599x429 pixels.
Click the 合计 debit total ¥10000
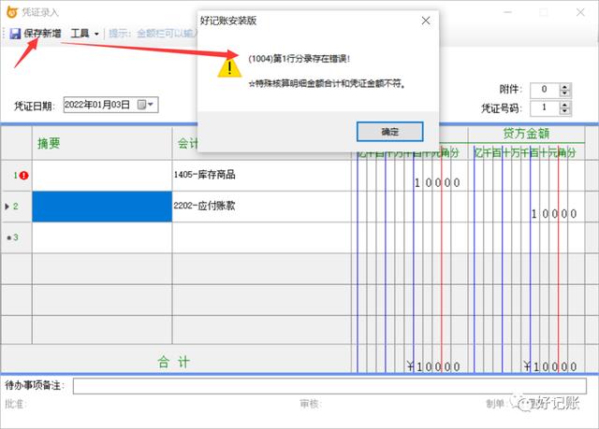click(x=433, y=366)
